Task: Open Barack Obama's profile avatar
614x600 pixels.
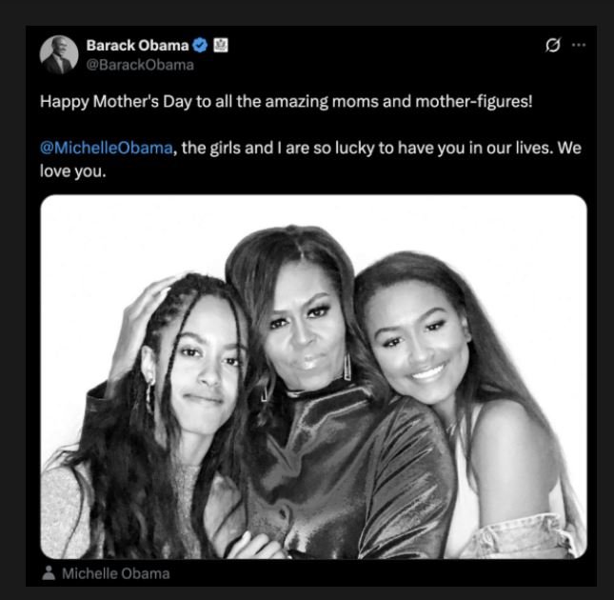Action: point(59,54)
